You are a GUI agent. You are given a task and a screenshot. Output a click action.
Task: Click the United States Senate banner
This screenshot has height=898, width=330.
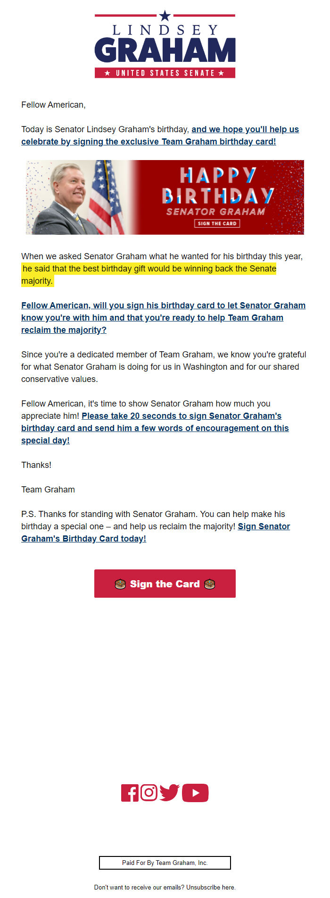point(165,73)
